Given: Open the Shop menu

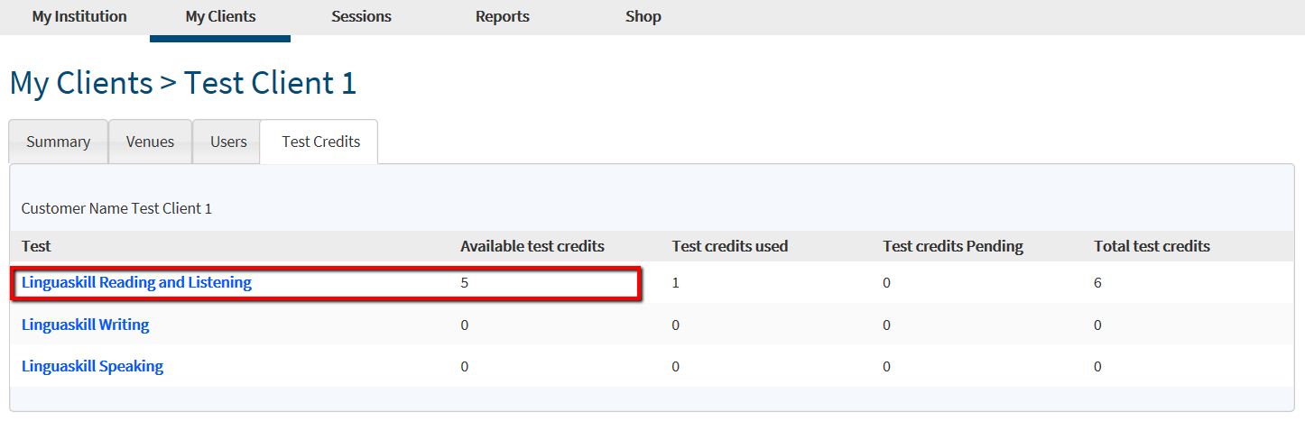Looking at the screenshot, I should click(x=643, y=16).
